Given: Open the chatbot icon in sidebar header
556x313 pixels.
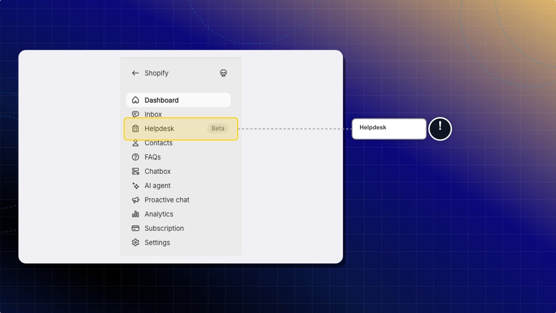Looking at the screenshot, I should [x=223, y=73].
